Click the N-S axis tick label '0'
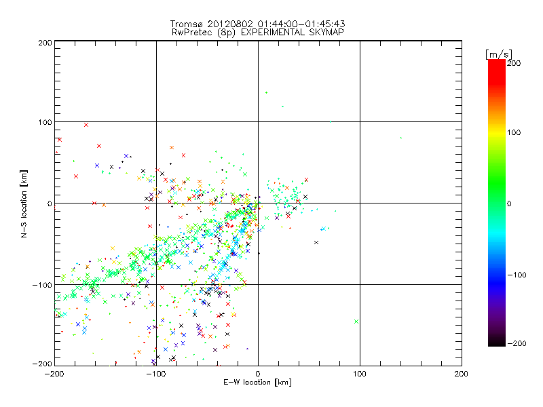The height and width of the screenshot is (407, 543). [x=50, y=203]
